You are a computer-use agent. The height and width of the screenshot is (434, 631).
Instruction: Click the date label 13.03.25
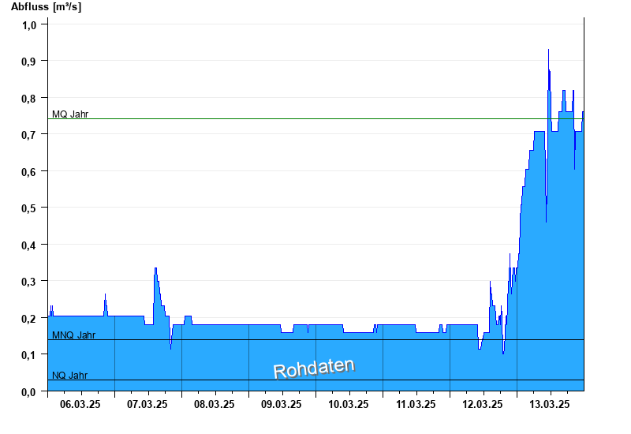(x=550, y=404)
